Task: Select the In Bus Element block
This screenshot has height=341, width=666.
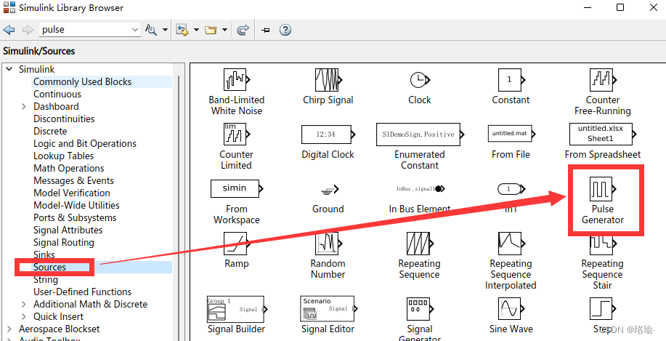Action: (x=421, y=188)
